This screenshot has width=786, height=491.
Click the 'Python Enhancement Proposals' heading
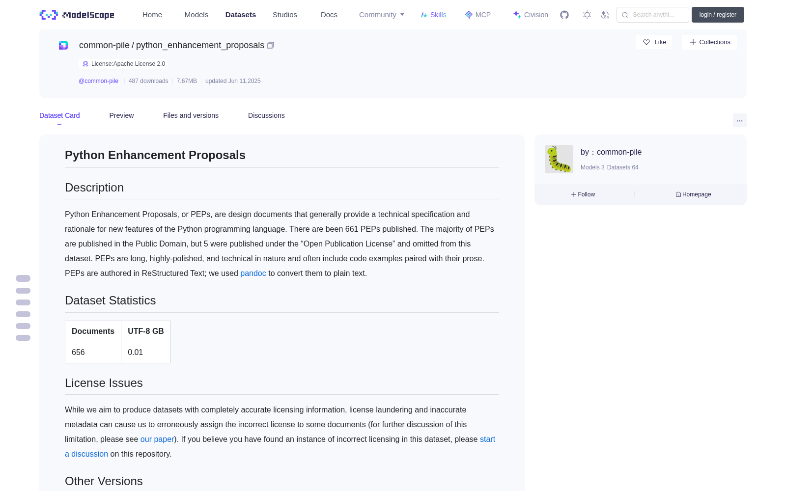click(x=155, y=155)
